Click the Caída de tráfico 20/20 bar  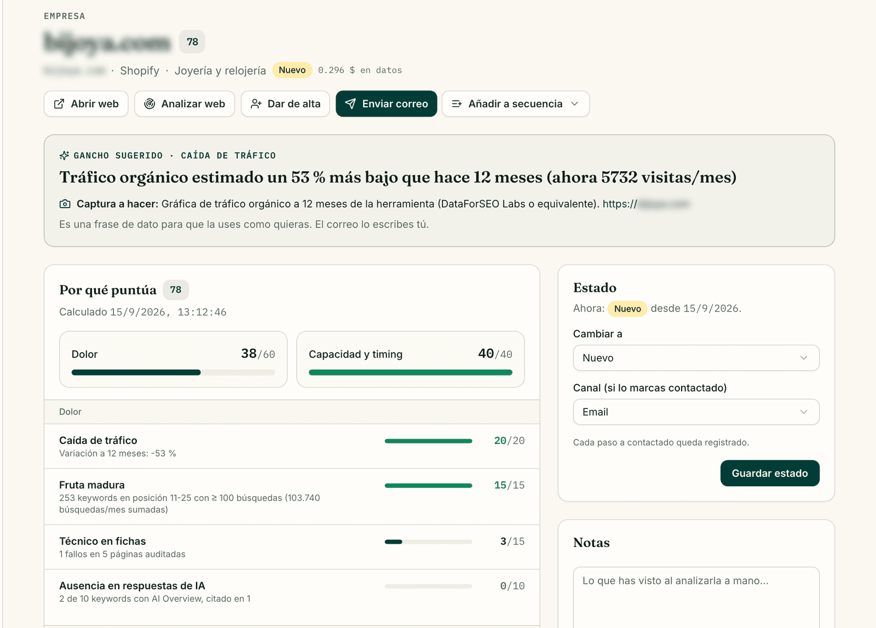(x=428, y=441)
